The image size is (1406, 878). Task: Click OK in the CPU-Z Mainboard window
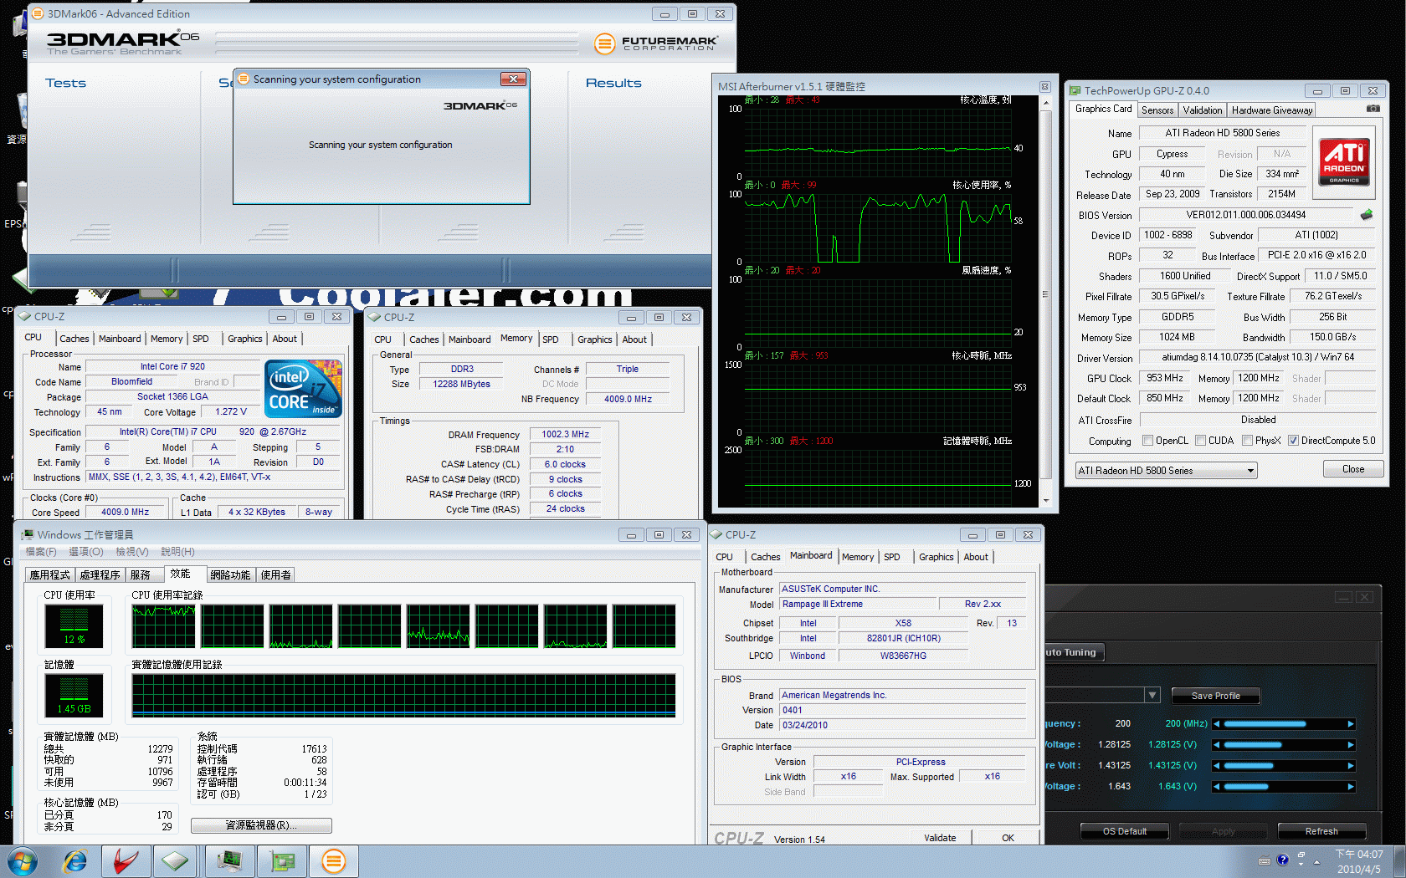(1008, 838)
